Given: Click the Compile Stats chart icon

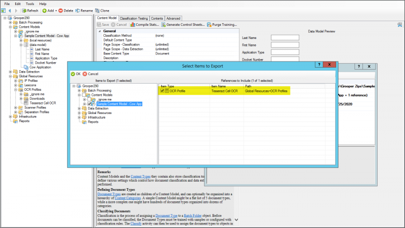Looking at the screenshot, I should tap(133, 24).
